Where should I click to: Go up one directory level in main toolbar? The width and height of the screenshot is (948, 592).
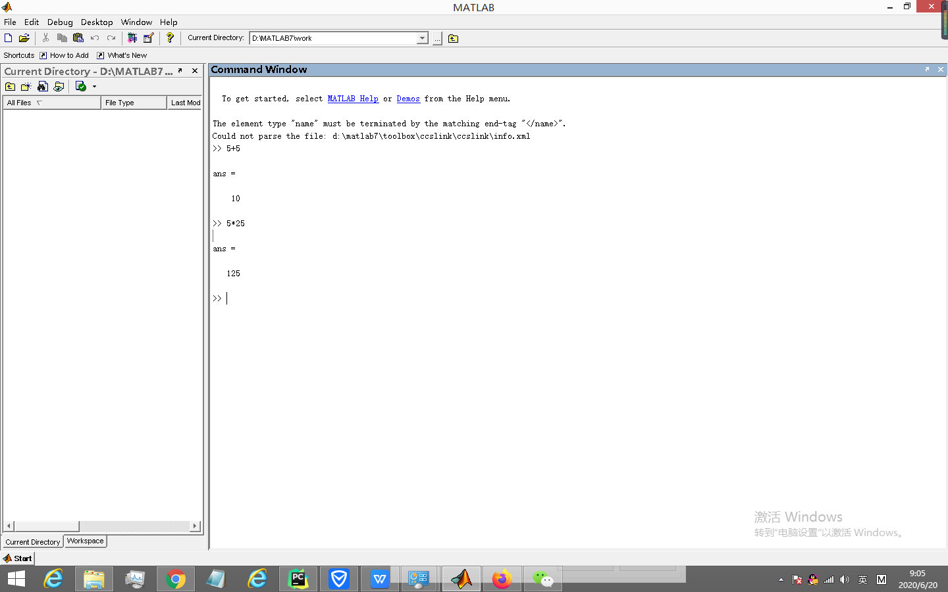(x=453, y=38)
